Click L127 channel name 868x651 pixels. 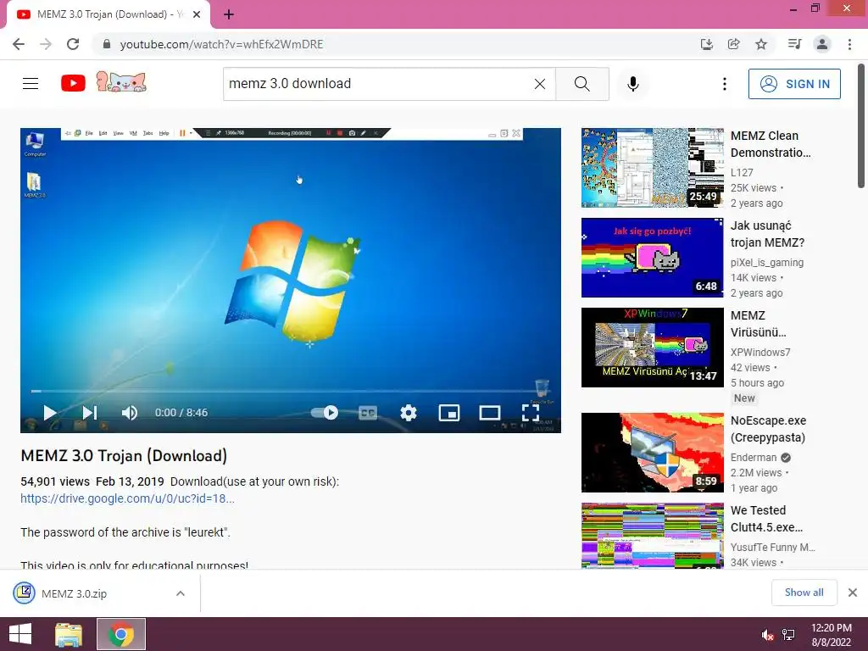(x=742, y=173)
